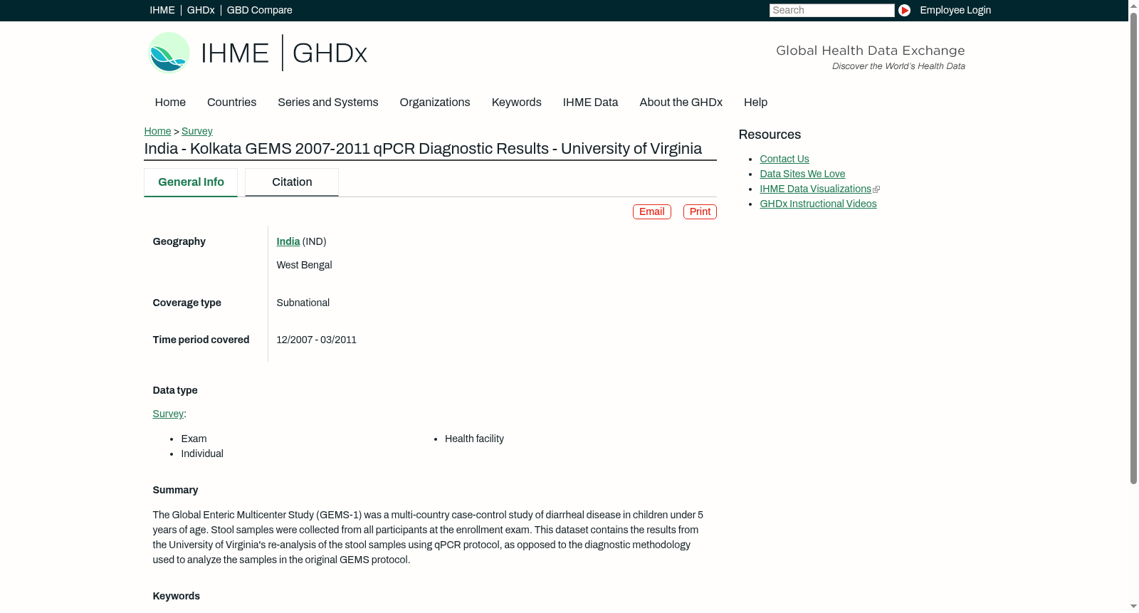
Task: Click the 'Health facility' list item
Action: 474,439
